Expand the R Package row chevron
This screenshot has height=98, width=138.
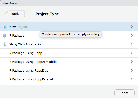coord(132,35)
